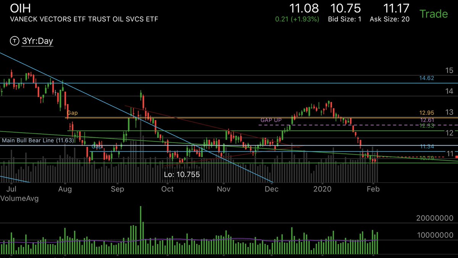
Task: Tap the Feb date axis label
Action: click(x=373, y=189)
